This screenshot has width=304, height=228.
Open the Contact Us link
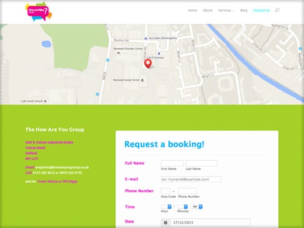pos(261,10)
